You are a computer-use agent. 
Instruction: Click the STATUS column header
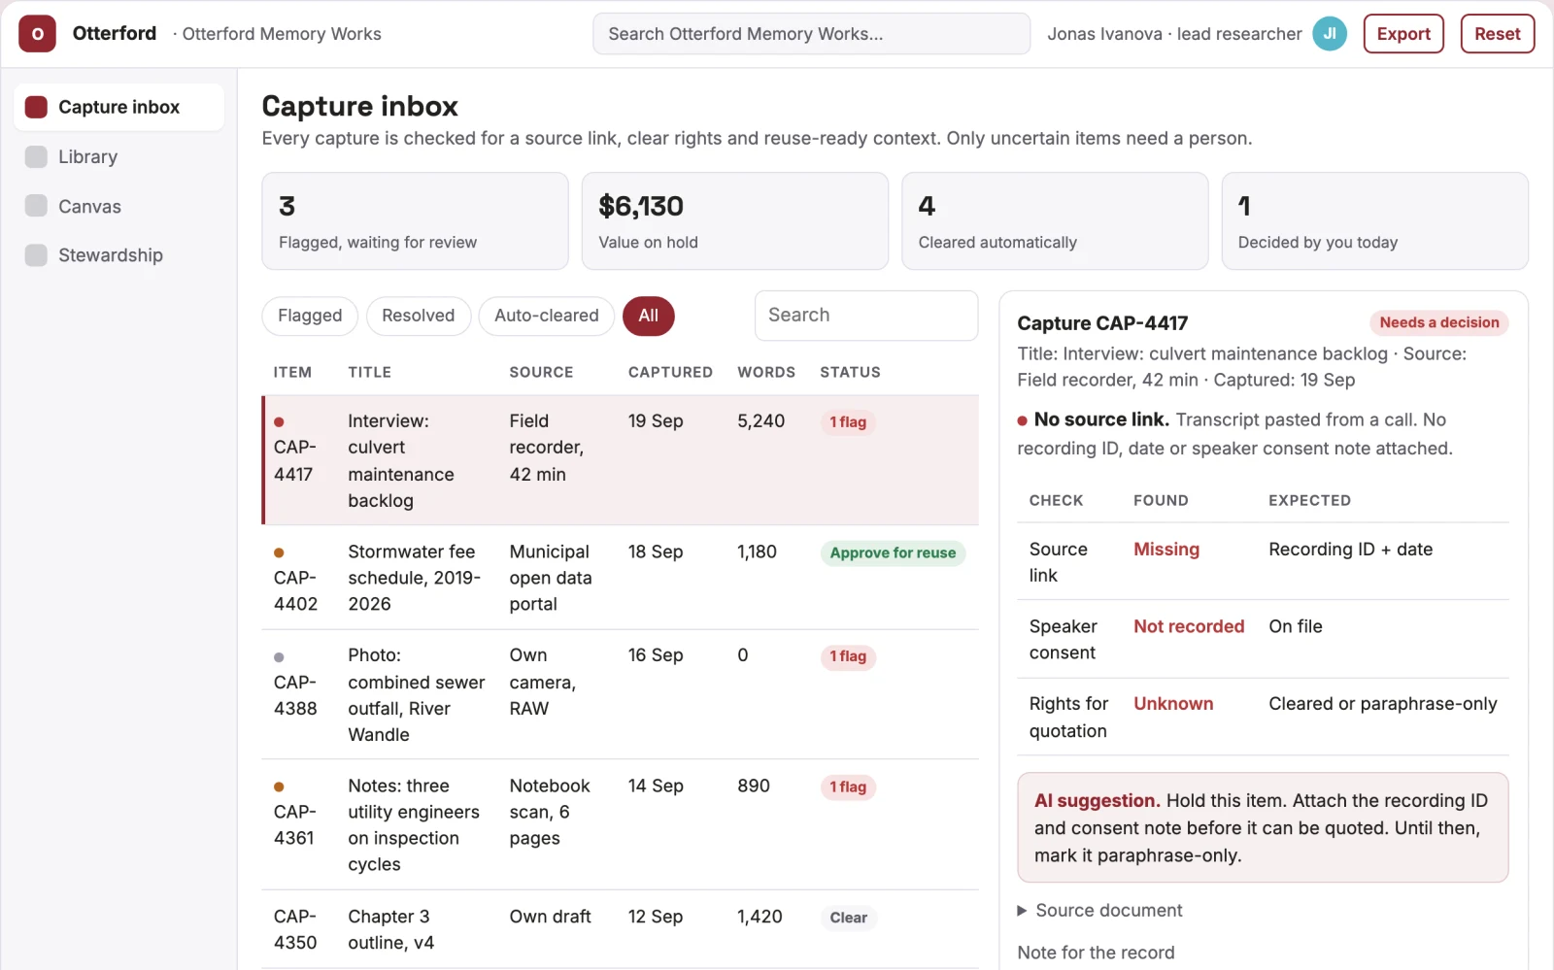850,373
